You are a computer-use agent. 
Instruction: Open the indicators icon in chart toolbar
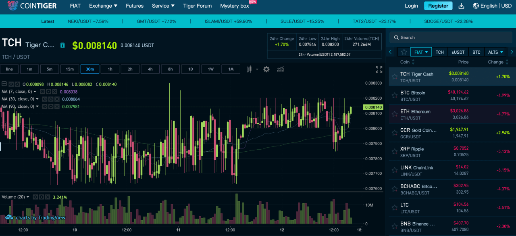point(281,69)
